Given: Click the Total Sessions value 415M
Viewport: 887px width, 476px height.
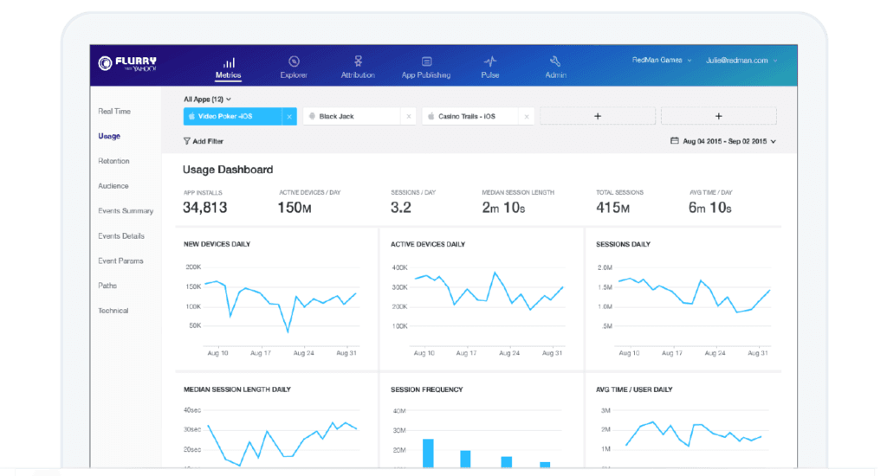Looking at the screenshot, I should pyautogui.click(x=612, y=208).
